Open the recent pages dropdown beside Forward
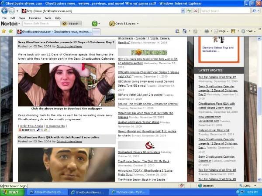Viewport: 262px width, 196px height. pyautogui.click(x=17, y=11)
